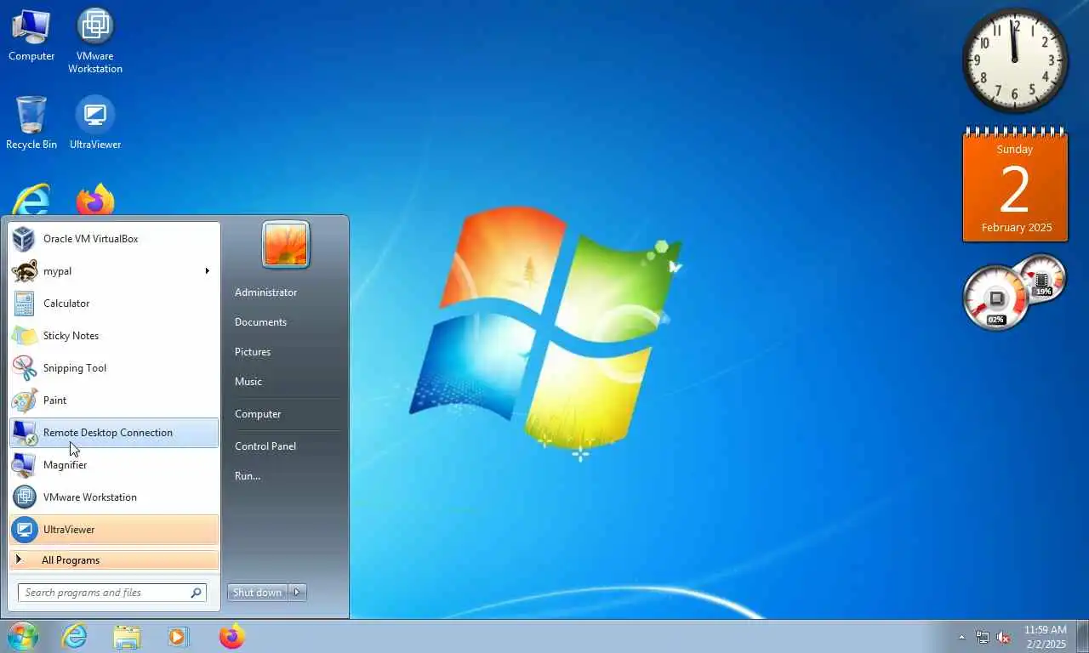This screenshot has height=653, width=1089.
Task: Launch Oracle VM VirtualBox from Start menu
Action: click(114, 239)
